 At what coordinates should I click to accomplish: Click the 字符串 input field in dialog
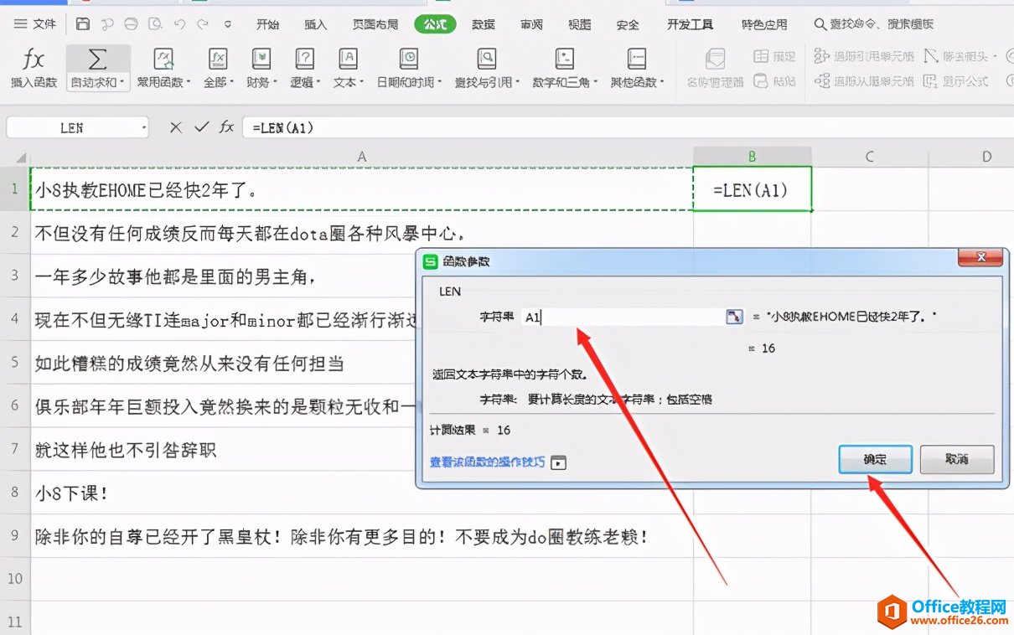coord(623,317)
